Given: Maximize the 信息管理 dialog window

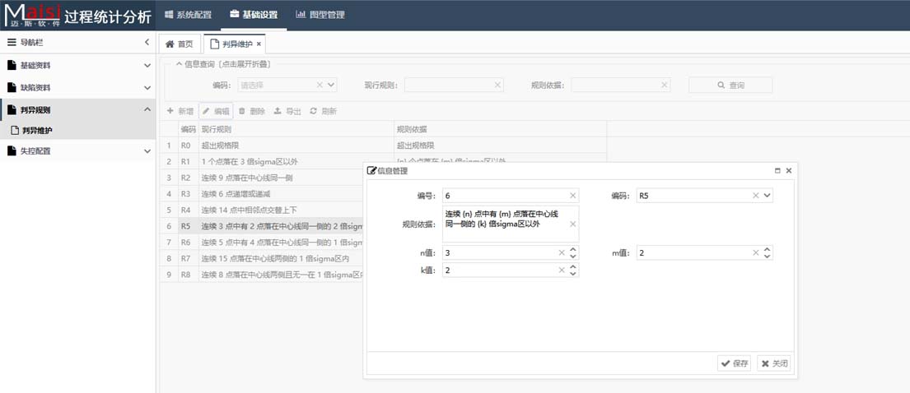Looking at the screenshot, I should pos(777,170).
